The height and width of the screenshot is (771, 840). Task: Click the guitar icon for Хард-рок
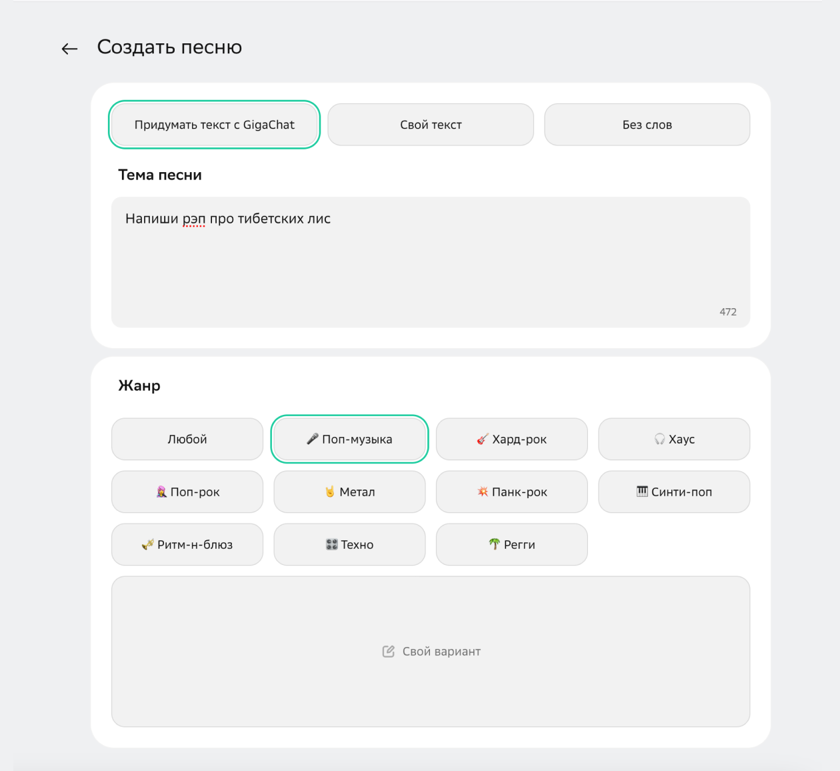coord(483,439)
